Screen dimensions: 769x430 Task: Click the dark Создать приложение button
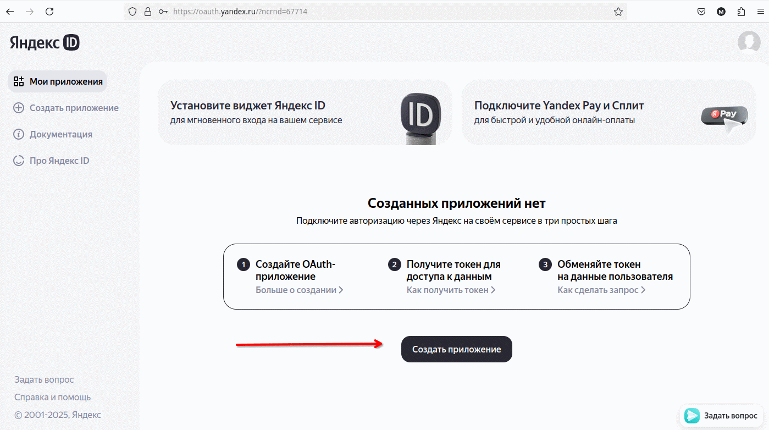(457, 349)
